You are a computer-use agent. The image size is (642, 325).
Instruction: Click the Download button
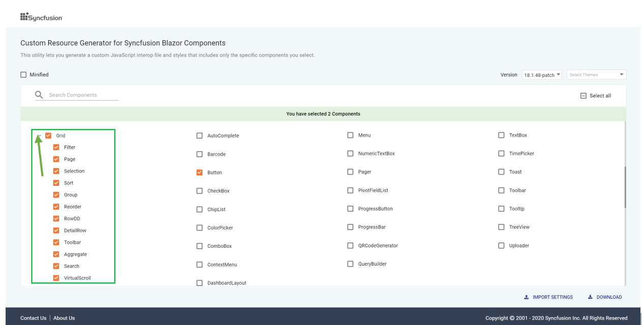[605, 297]
